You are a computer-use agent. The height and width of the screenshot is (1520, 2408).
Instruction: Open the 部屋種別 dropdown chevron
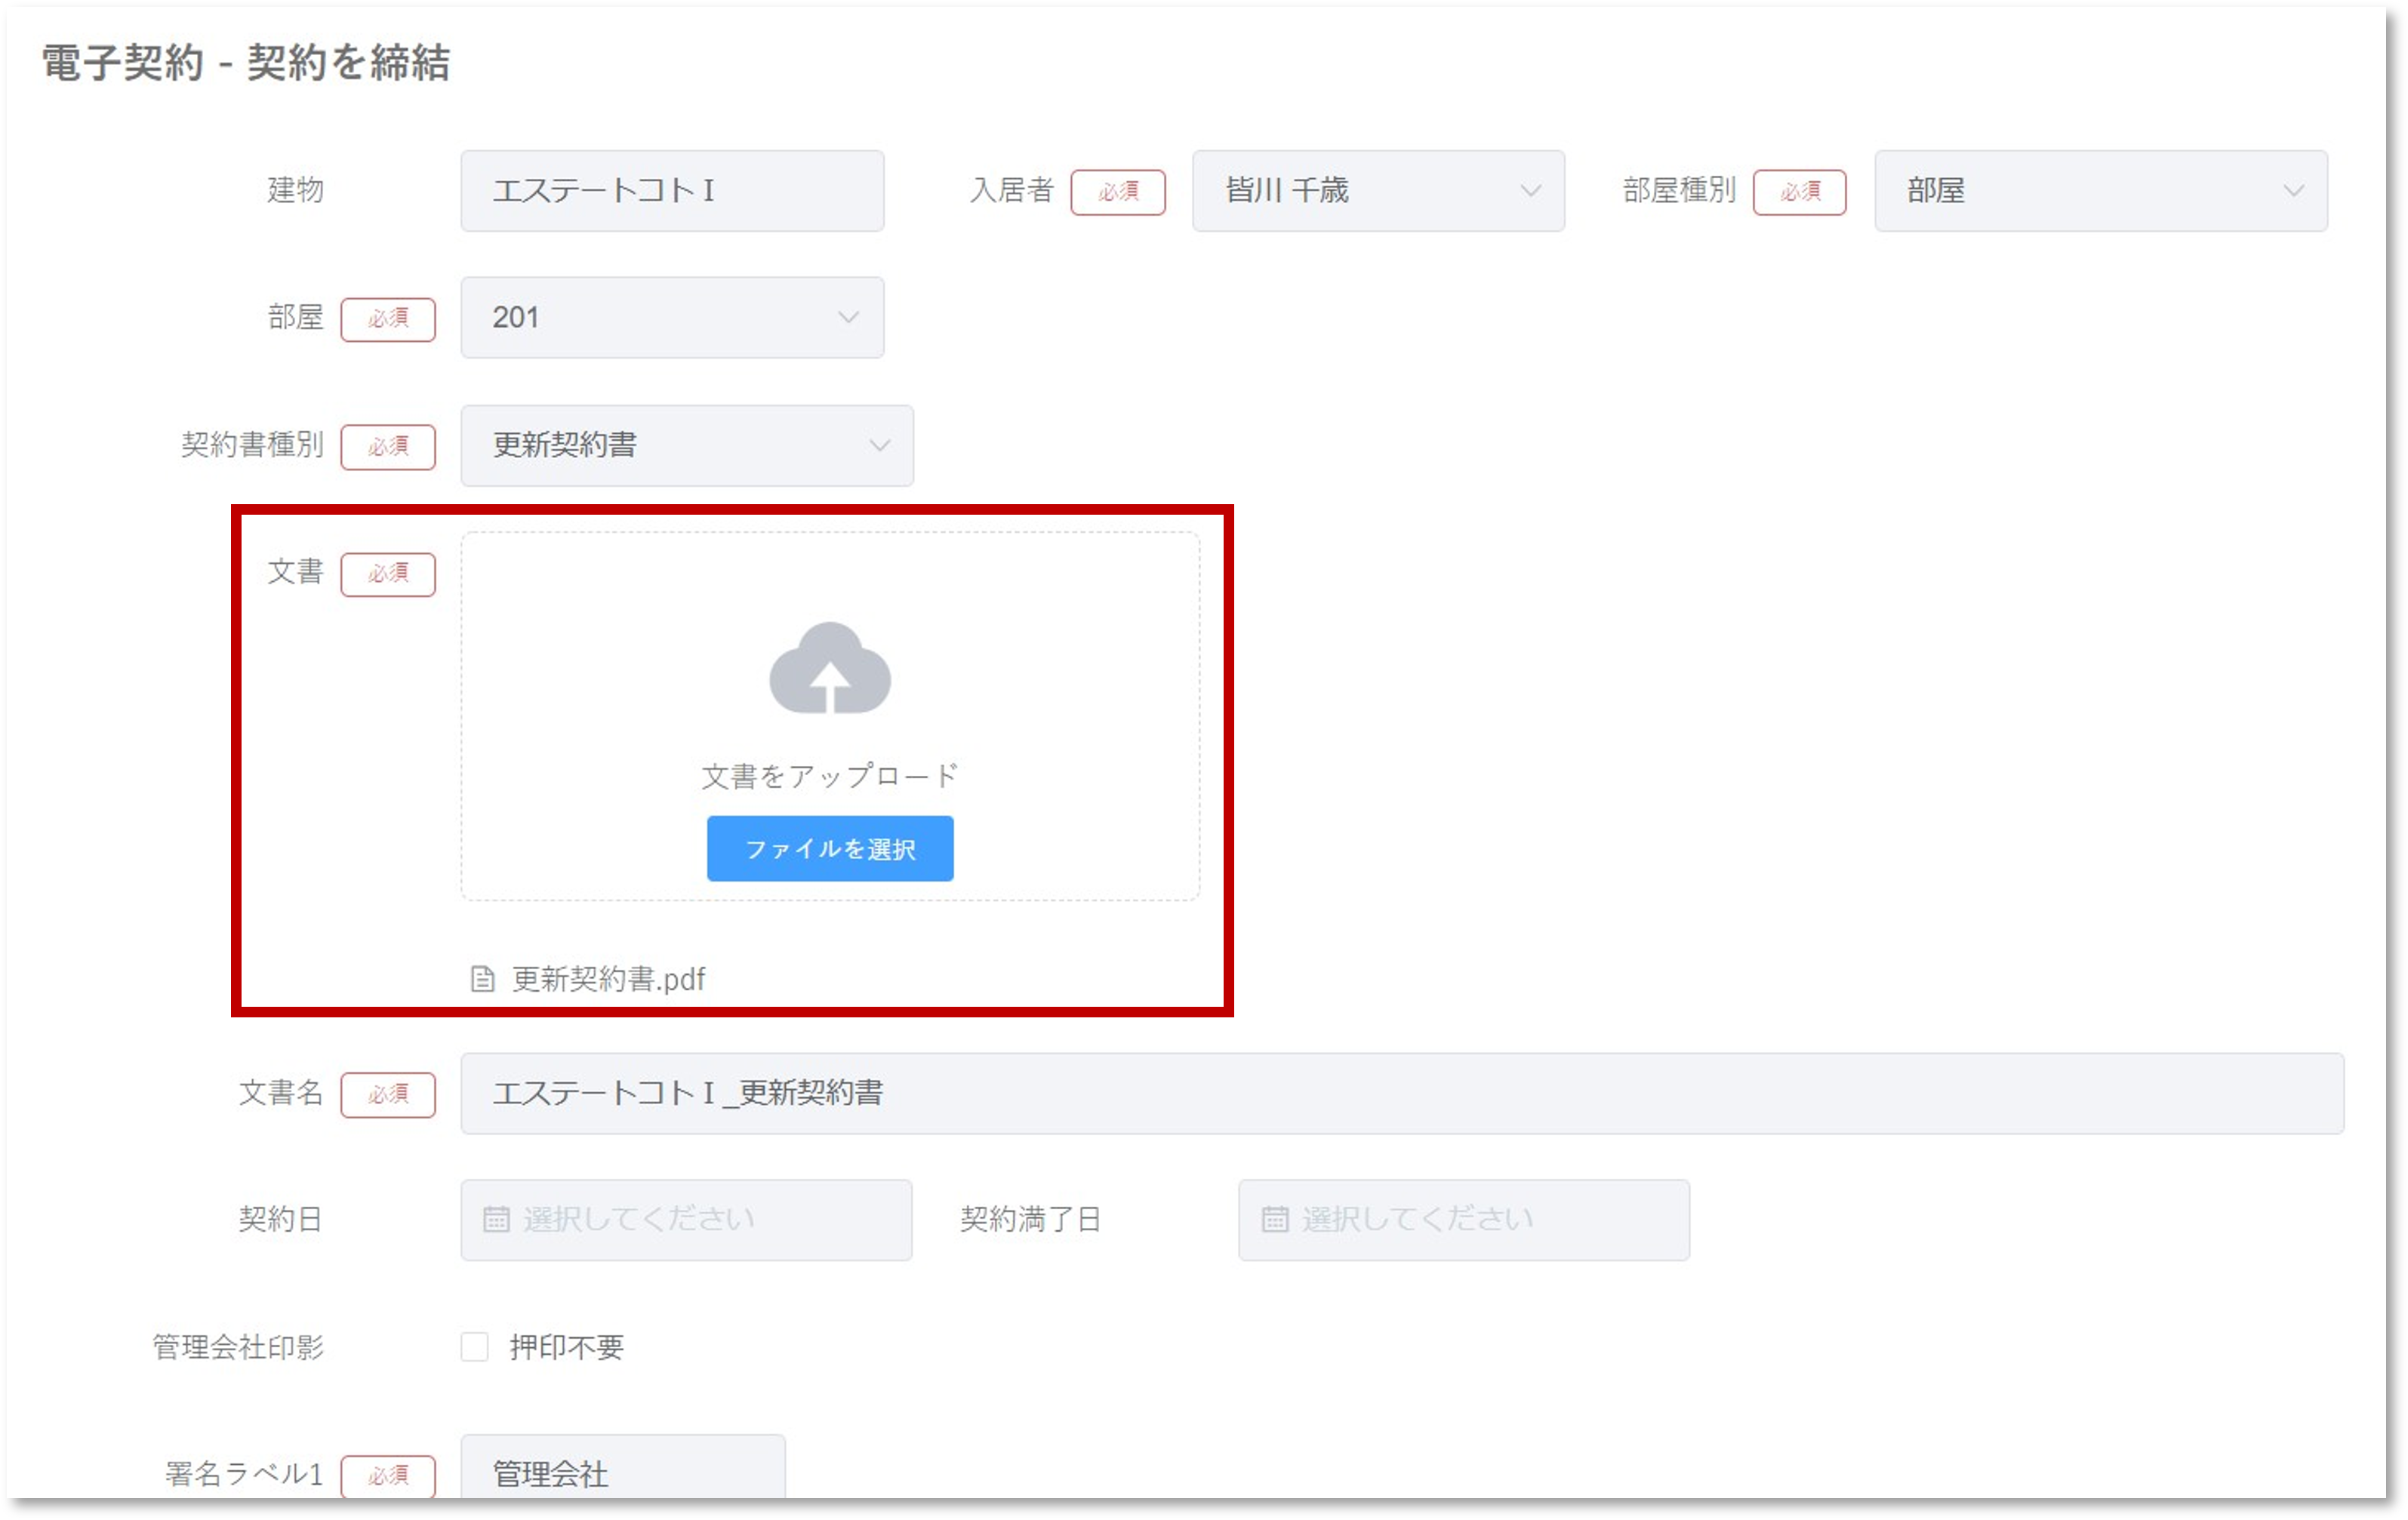tap(2293, 191)
